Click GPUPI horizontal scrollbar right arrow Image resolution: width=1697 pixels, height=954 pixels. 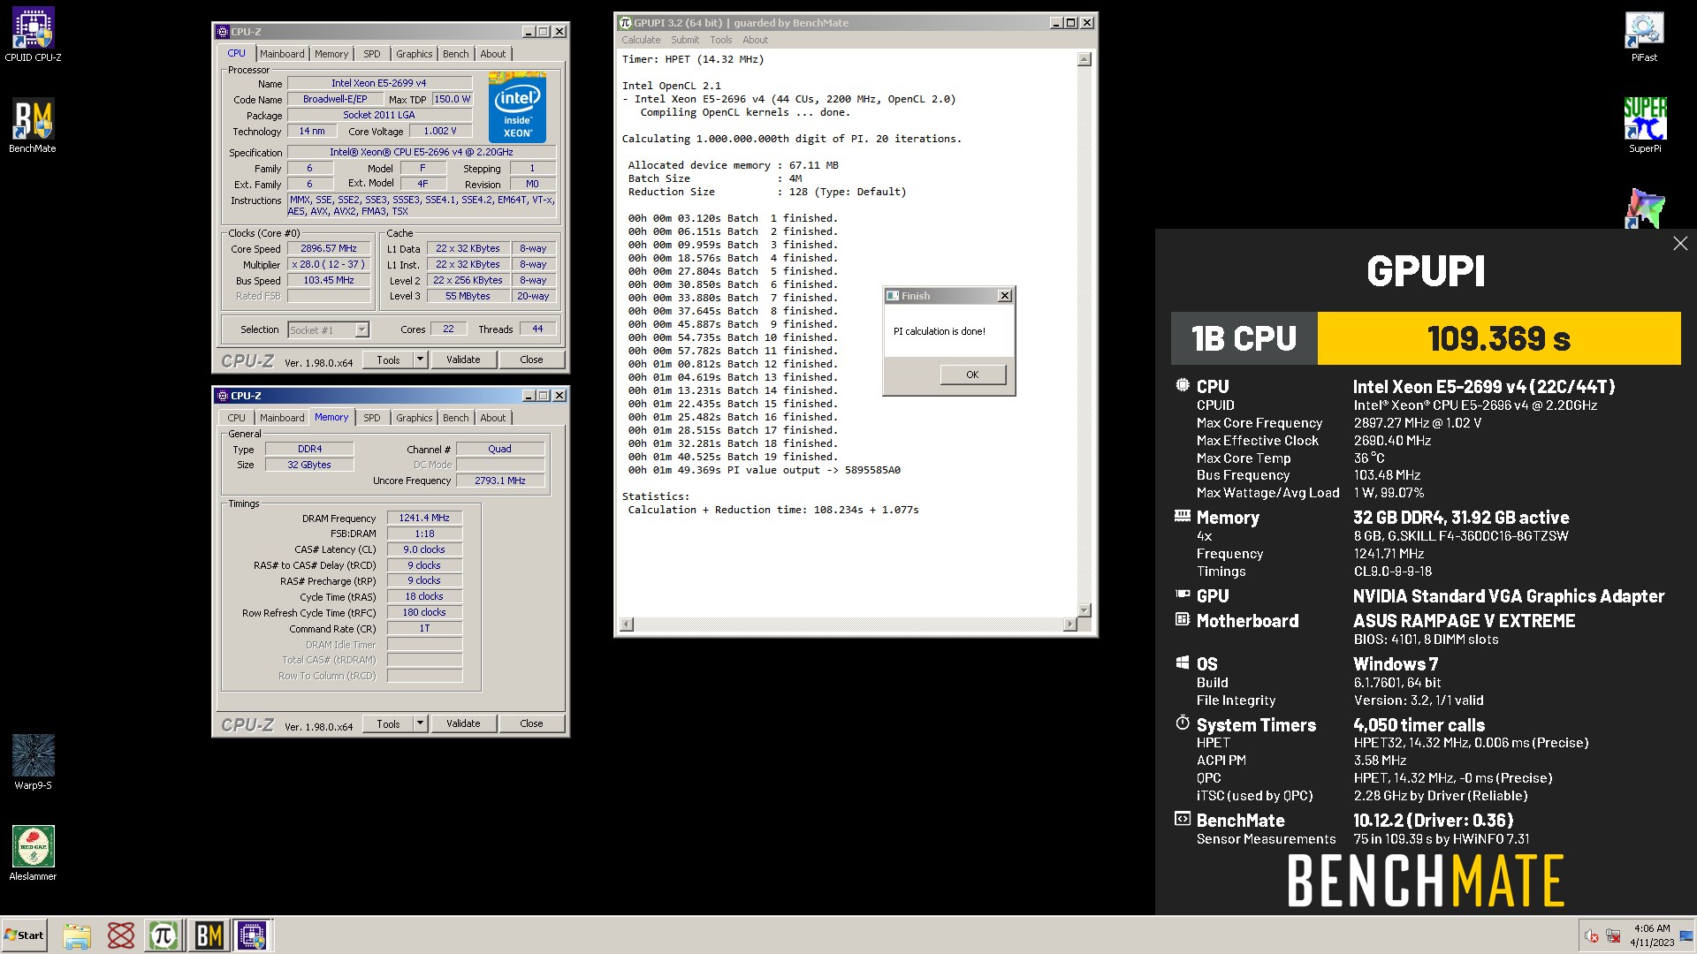coord(1070,625)
